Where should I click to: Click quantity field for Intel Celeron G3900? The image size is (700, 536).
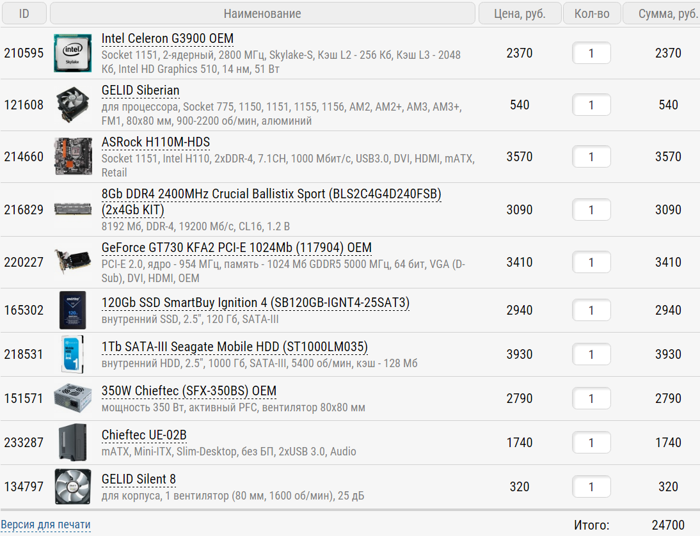point(591,53)
